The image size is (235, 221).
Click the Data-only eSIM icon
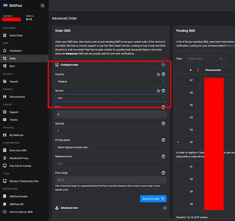click(x=5, y=150)
